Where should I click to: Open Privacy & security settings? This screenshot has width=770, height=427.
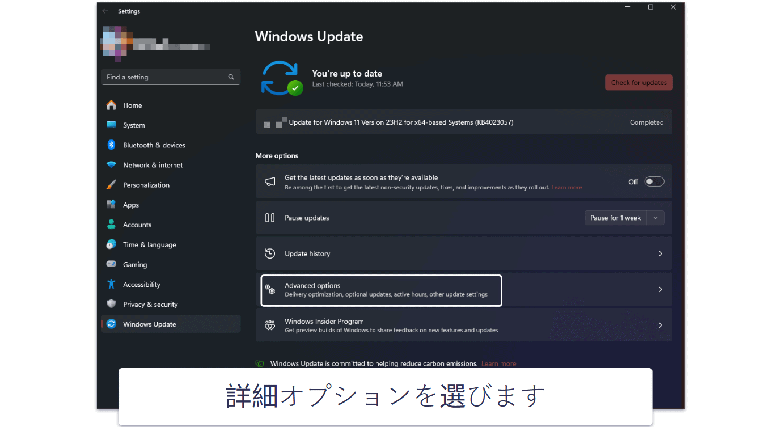[x=171, y=304]
